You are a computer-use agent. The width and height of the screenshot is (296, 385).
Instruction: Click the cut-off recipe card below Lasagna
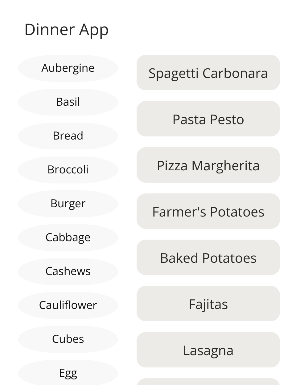tap(208, 382)
